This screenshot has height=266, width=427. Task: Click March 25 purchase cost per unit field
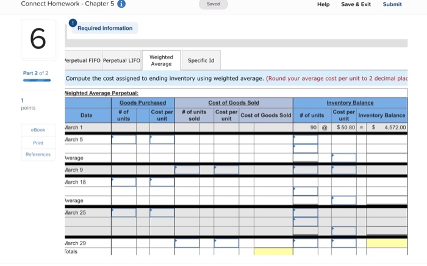162,213
